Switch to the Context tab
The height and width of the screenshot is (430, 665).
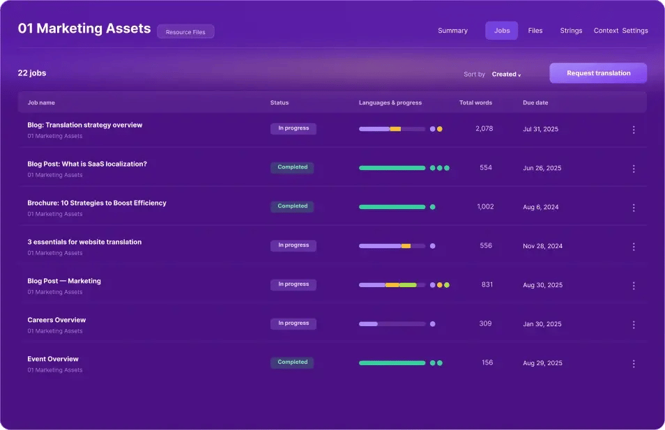606,31
